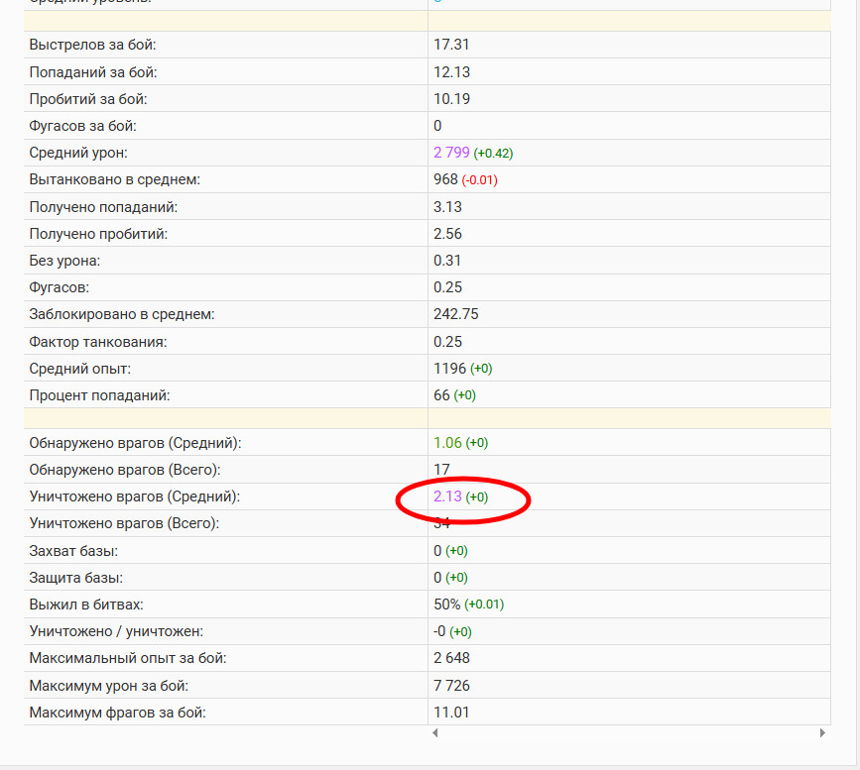Click the "Максимальный опыт за бой:" value 2 648
The image size is (860, 770).
(x=451, y=658)
